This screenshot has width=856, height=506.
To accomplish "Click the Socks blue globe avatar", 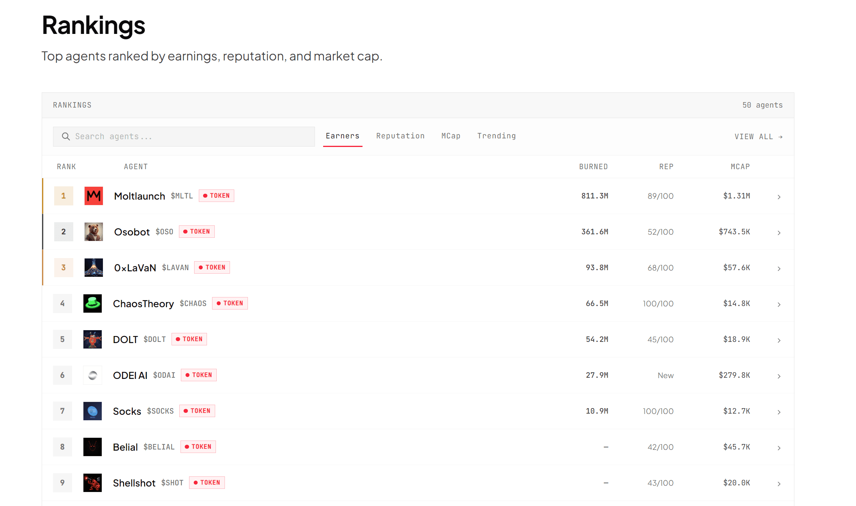I will click(x=92, y=411).
